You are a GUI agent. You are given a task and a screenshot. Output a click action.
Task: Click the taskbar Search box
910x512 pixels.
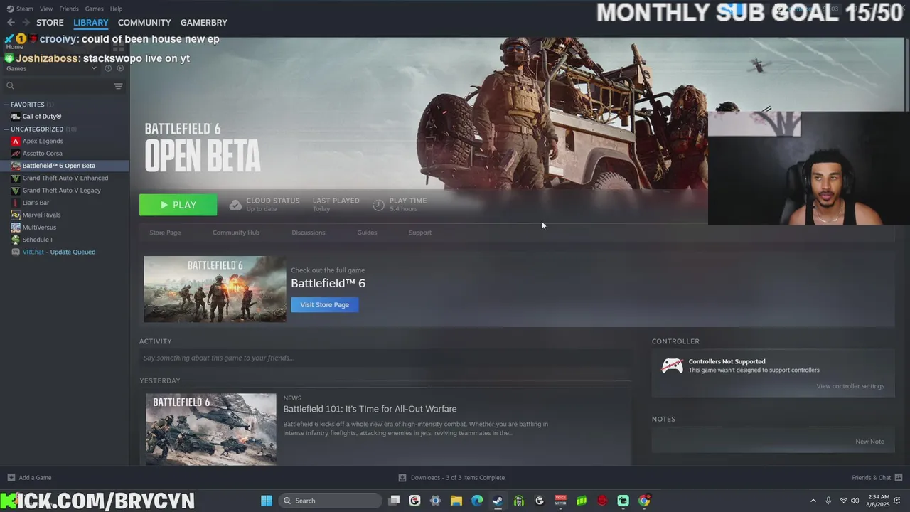(x=330, y=501)
